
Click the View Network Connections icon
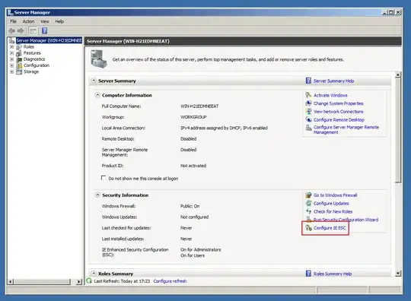click(308, 111)
